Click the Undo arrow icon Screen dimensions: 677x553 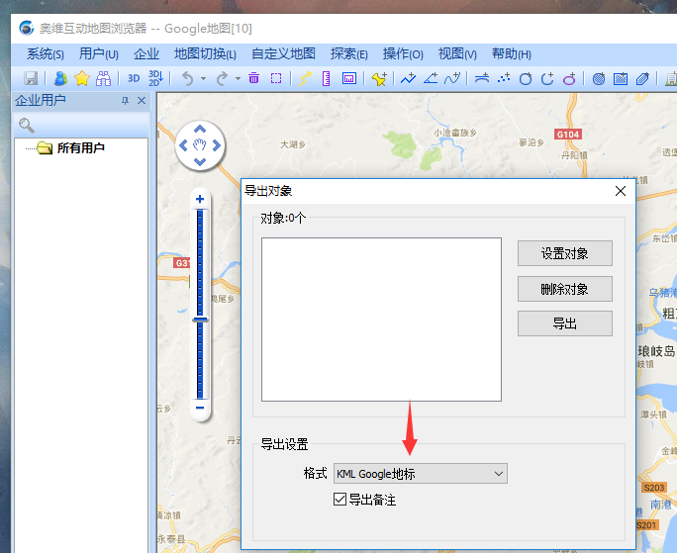pos(187,78)
